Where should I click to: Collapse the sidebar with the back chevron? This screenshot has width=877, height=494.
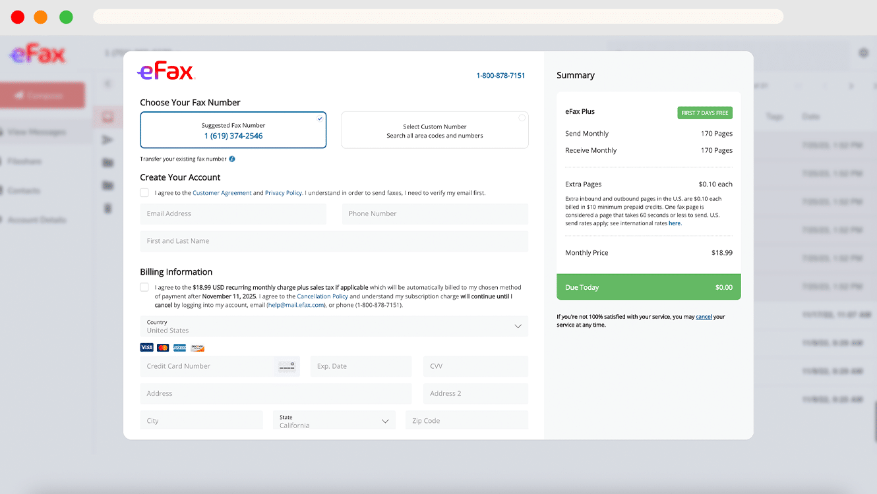click(107, 84)
